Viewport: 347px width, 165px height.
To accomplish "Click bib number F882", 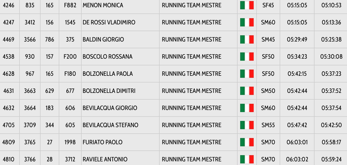I will point(70,5).
